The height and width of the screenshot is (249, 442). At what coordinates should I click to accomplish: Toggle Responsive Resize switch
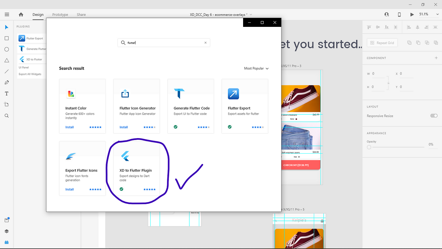434,116
